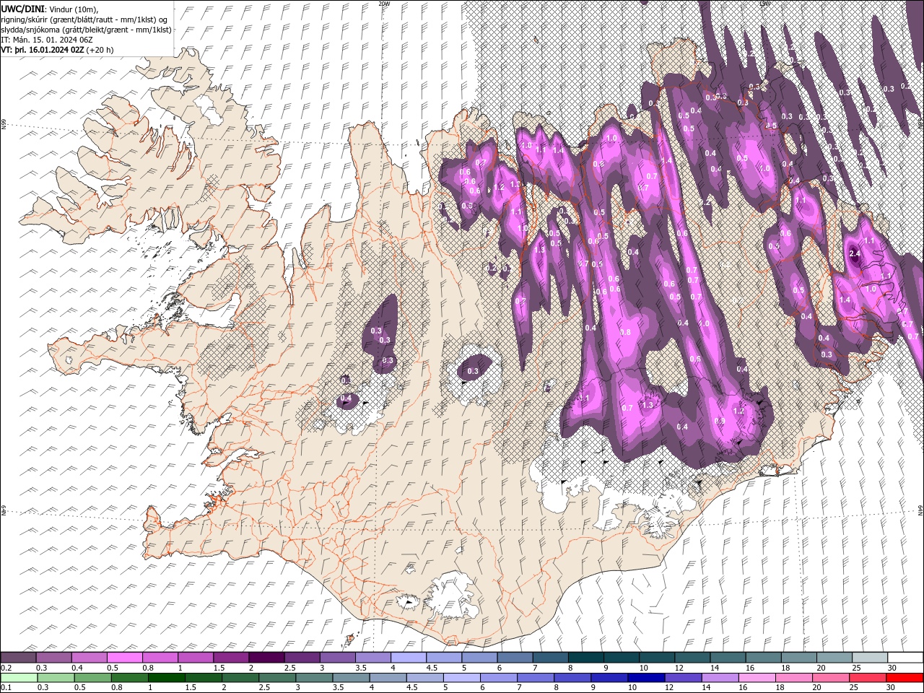Viewport: 924px width, 693px height.
Task: Click the 2.4 precipitation maximum label
Action: coord(855,253)
